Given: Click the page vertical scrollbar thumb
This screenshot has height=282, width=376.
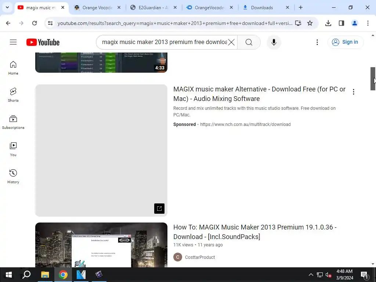Looking at the screenshot, I should tap(373, 79).
